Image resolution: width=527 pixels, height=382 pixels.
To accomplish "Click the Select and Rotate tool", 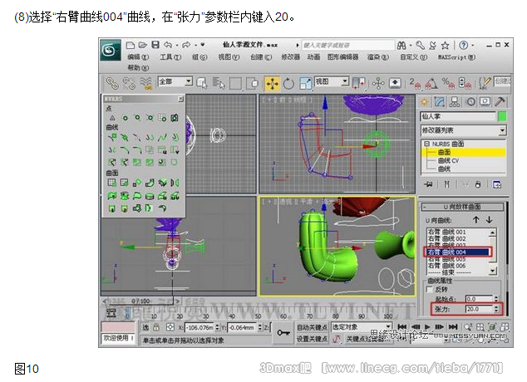I will point(288,83).
